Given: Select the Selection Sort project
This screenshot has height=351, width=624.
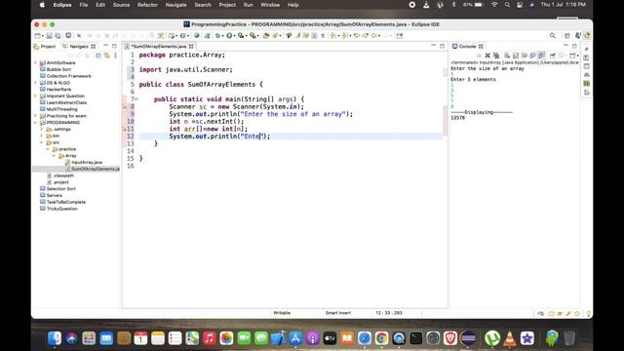Looking at the screenshot, I should click(x=60, y=188).
